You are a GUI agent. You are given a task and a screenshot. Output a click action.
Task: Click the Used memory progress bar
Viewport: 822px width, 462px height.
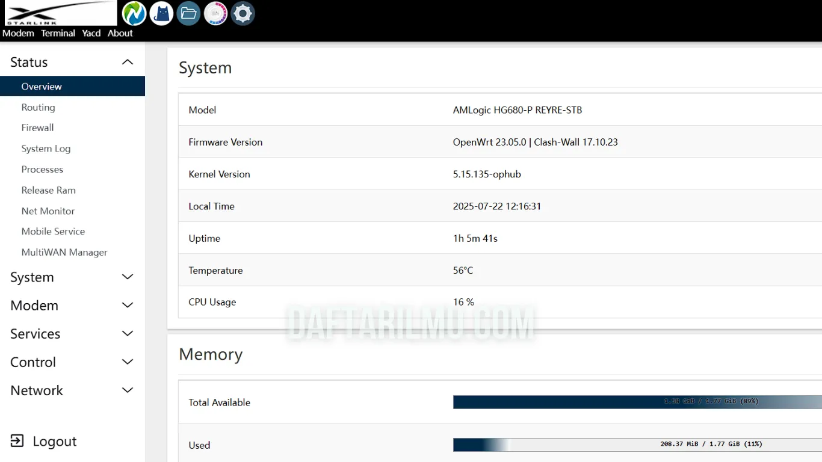point(637,445)
